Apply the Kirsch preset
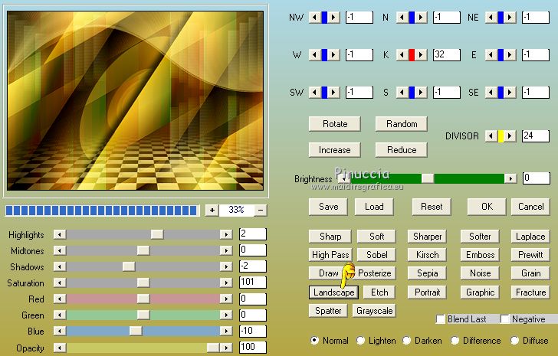 click(427, 255)
